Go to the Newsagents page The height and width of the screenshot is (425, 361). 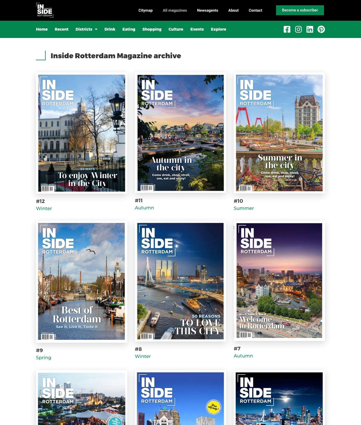tap(207, 10)
